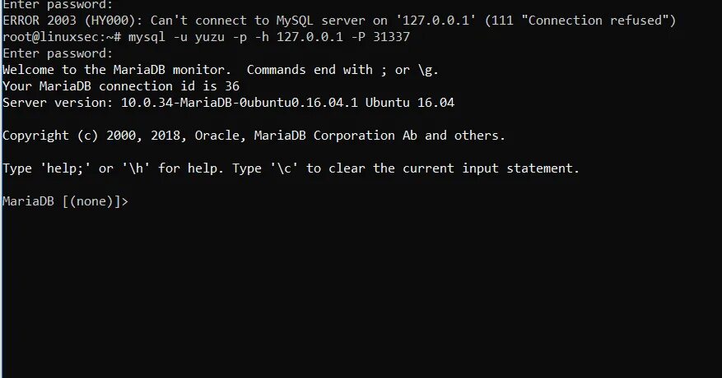722x378 pixels.
Task: Click port number 31337 in the command
Action: click(391, 37)
